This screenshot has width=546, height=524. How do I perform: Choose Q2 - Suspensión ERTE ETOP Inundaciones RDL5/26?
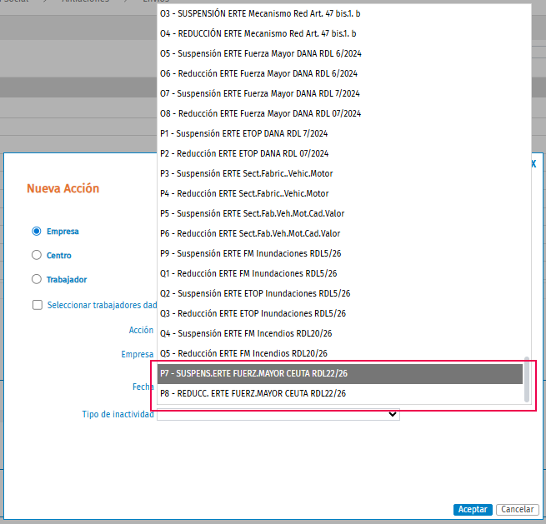340,294
